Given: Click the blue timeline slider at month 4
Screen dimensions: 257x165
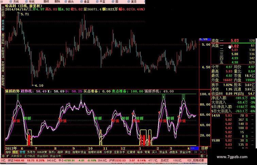Looking at the screenshot, I should coord(194,148).
